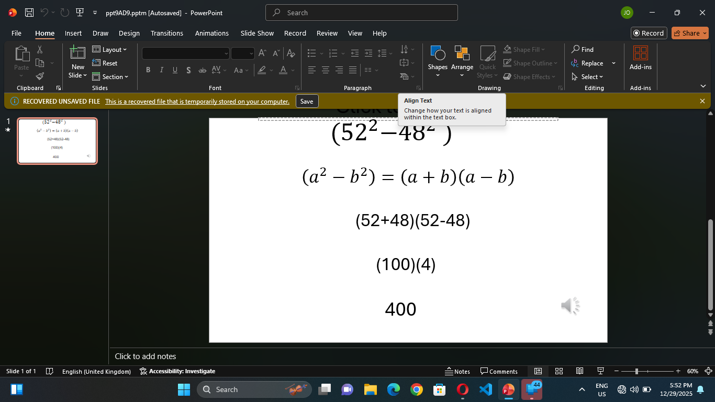Open the Transitions tab
Screen dimensions: 715x402
tap(166, 33)
